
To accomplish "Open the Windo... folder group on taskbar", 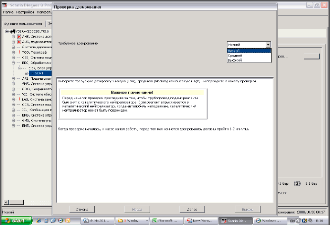I will (x=132, y=221).
